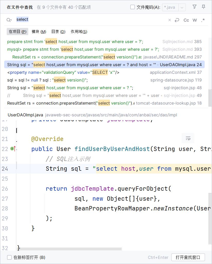Pin the find-in-files window

204,7
